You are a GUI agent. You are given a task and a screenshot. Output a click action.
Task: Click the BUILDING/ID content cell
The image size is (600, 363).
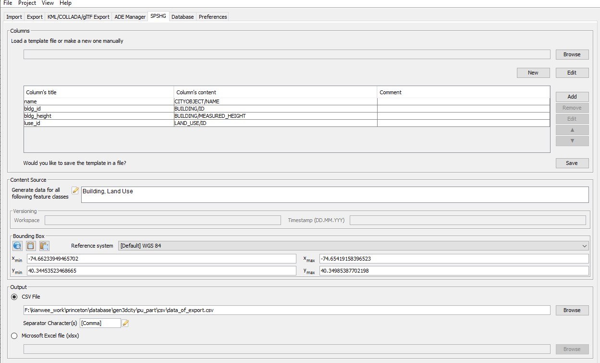[275, 109]
